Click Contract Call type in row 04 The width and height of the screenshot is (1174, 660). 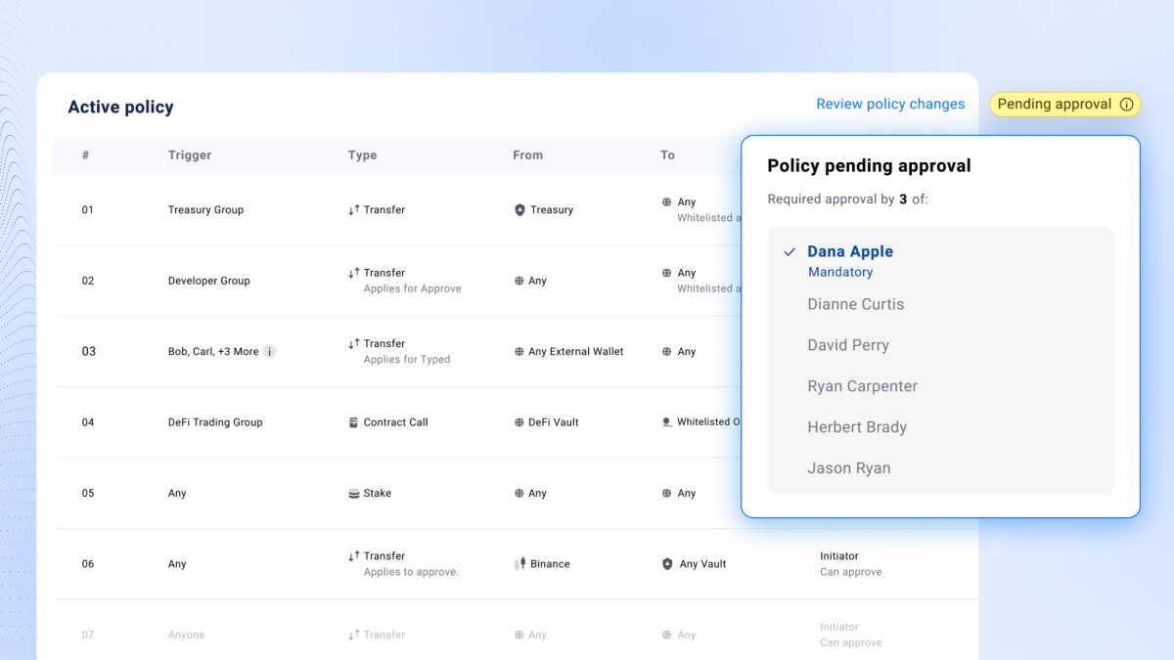click(395, 422)
